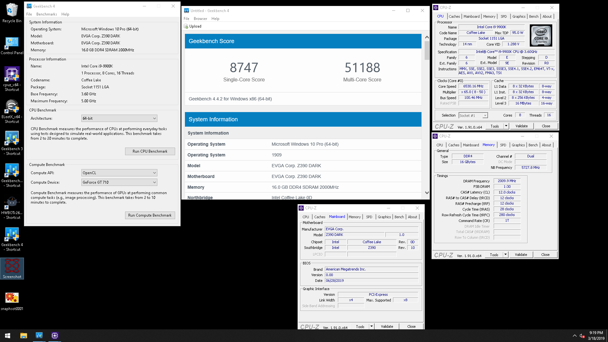Switch to SPD tab in Memory CPU-Z window
608x342 pixels.
click(503, 145)
